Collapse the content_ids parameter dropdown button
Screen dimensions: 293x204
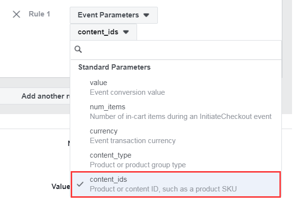click(103, 32)
